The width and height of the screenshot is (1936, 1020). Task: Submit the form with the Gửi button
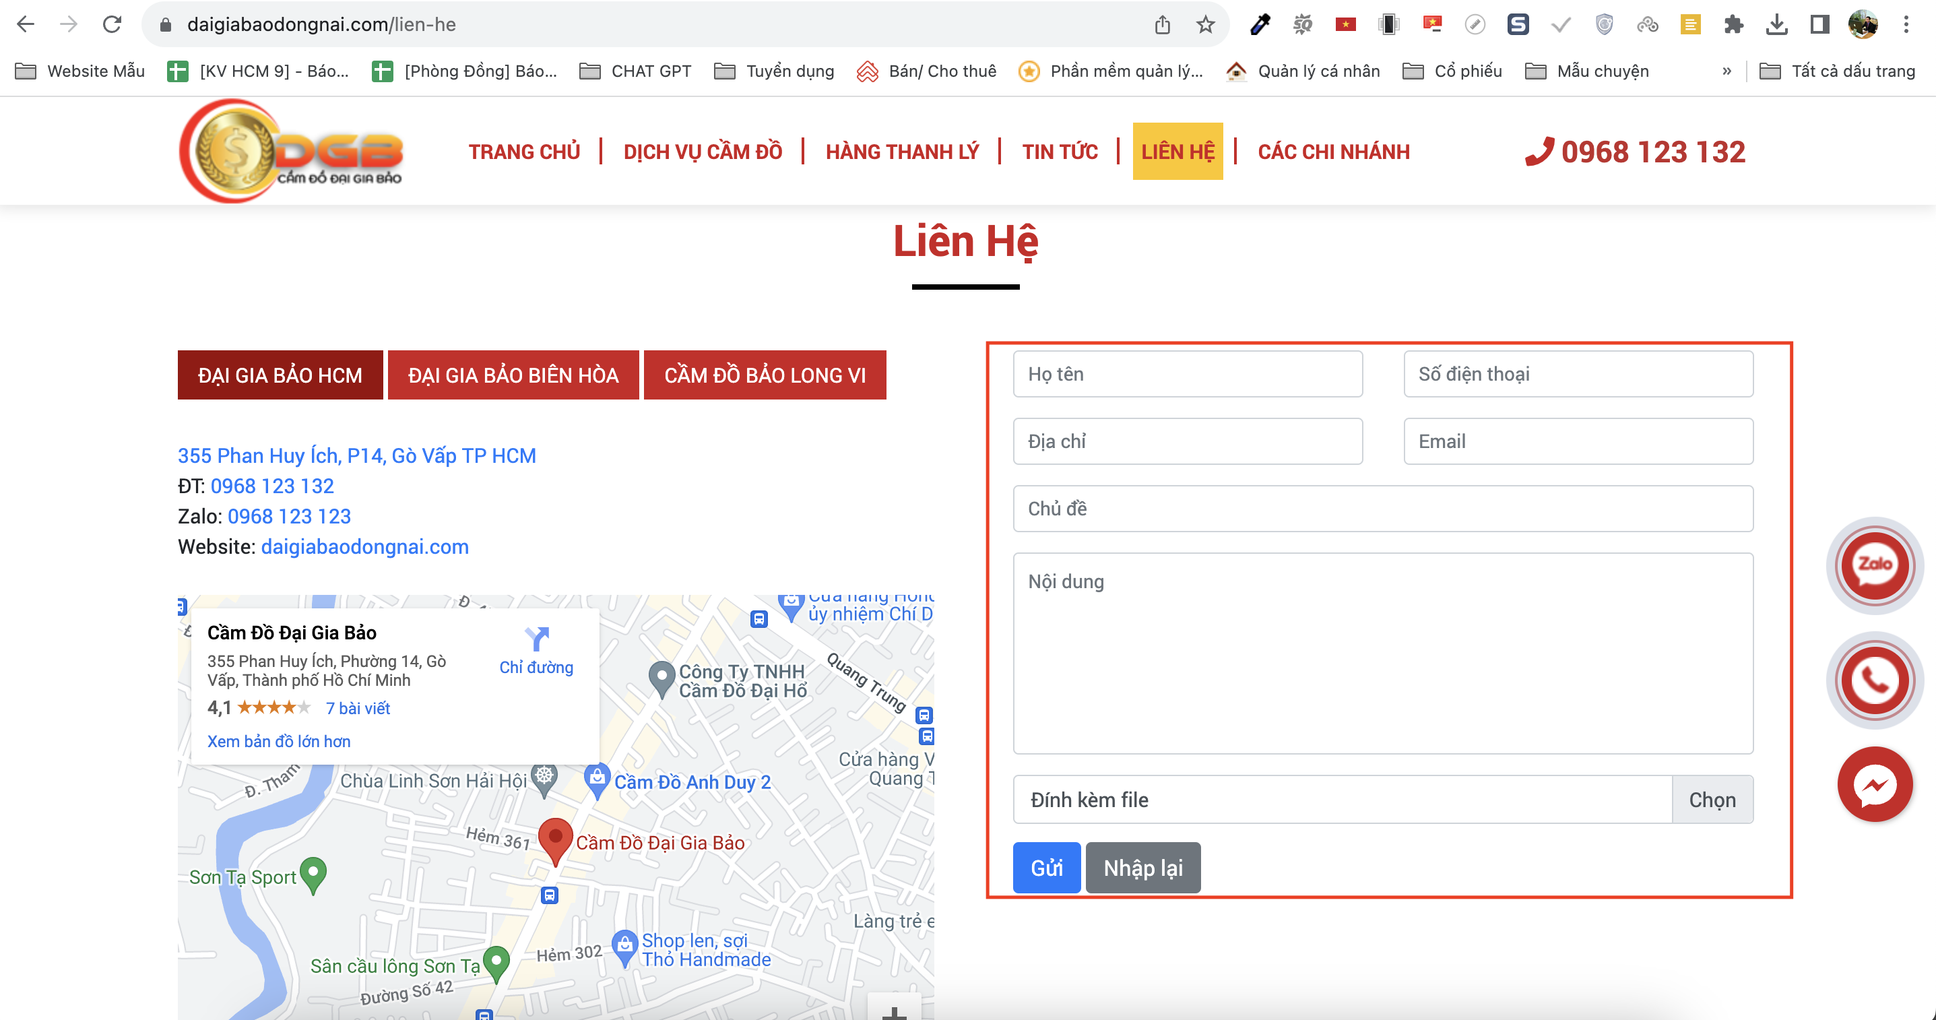click(1047, 868)
